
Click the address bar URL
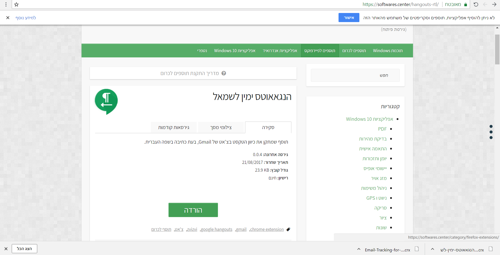[401, 4]
